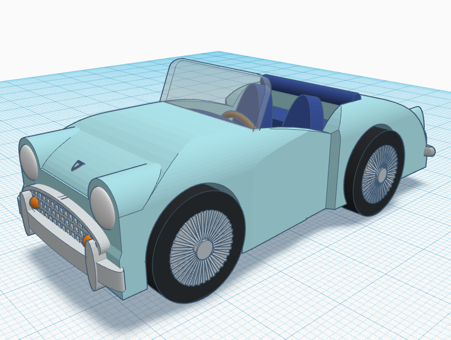Select the front wire wheel hubcap

pyautogui.click(x=201, y=248)
